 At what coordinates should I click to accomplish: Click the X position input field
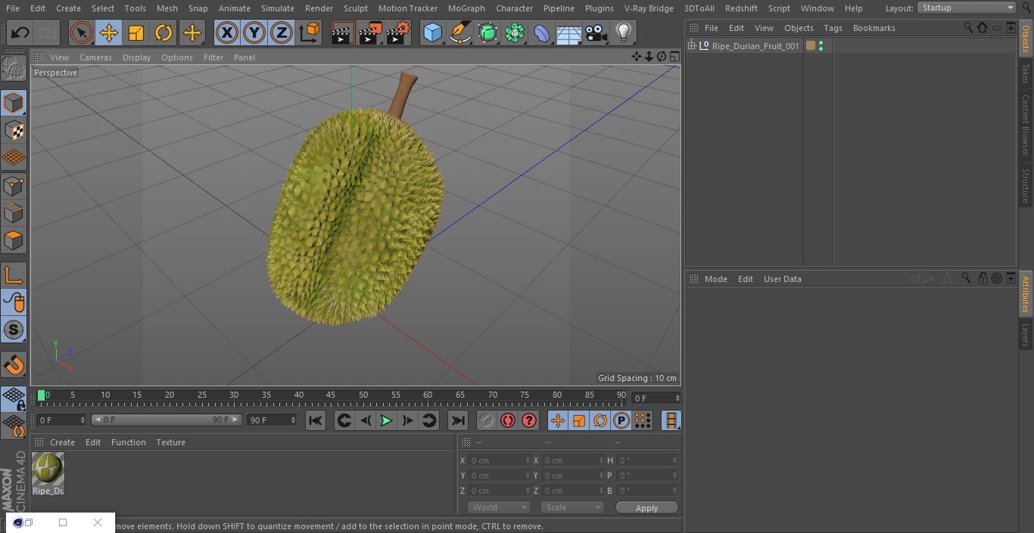click(x=498, y=460)
